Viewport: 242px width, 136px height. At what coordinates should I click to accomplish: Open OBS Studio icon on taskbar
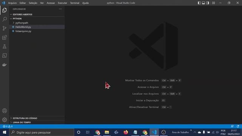[x=164, y=132]
